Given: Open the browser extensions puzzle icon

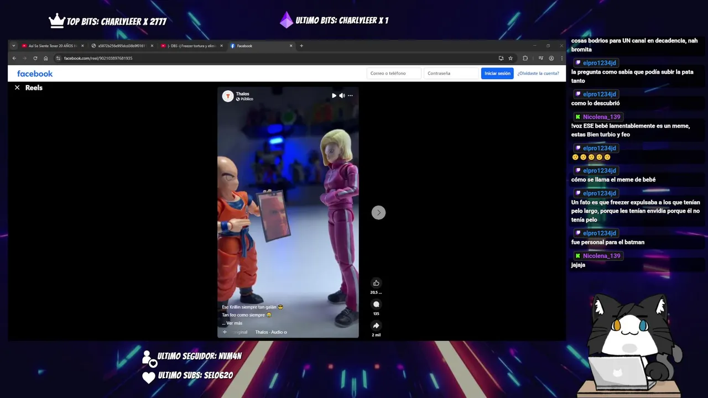Looking at the screenshot, I should (525, 58).
